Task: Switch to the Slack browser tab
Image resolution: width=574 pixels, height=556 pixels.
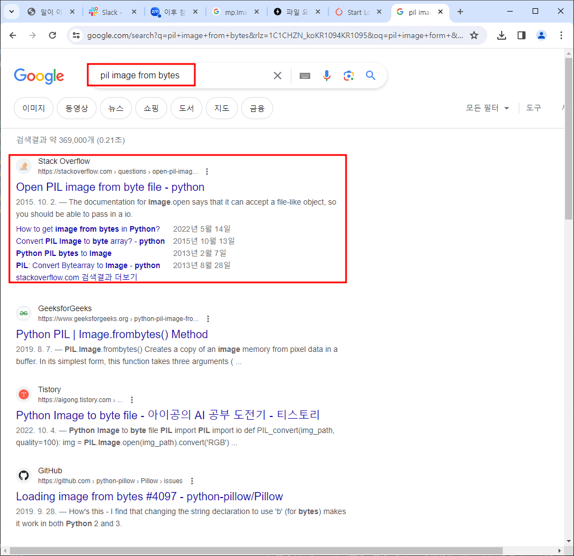Action: (113, 12)
